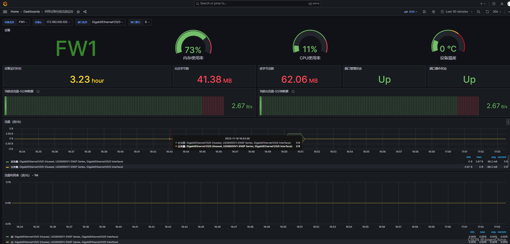Click the user avatar icon
Screen dimensions: 510x244
coord(509,4)
